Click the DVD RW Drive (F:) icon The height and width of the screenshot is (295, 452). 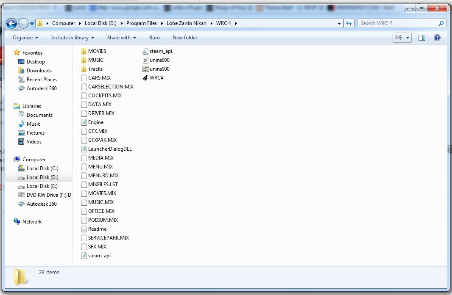(x=21, y=195)
